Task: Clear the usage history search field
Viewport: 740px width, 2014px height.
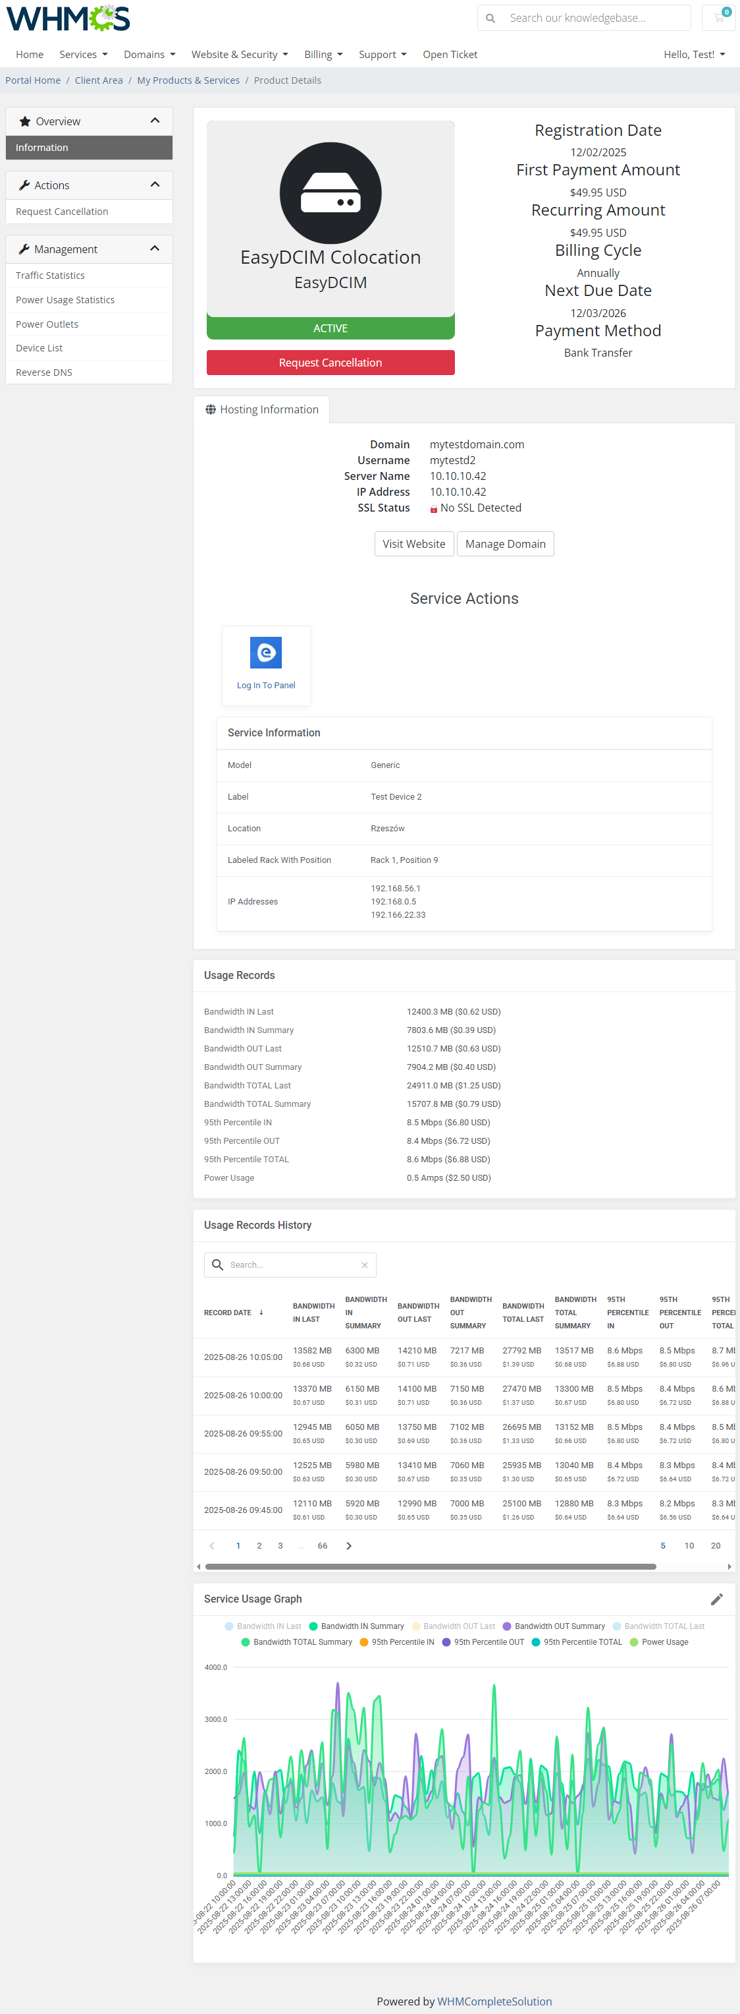Action: click(x=365, y=1265)
